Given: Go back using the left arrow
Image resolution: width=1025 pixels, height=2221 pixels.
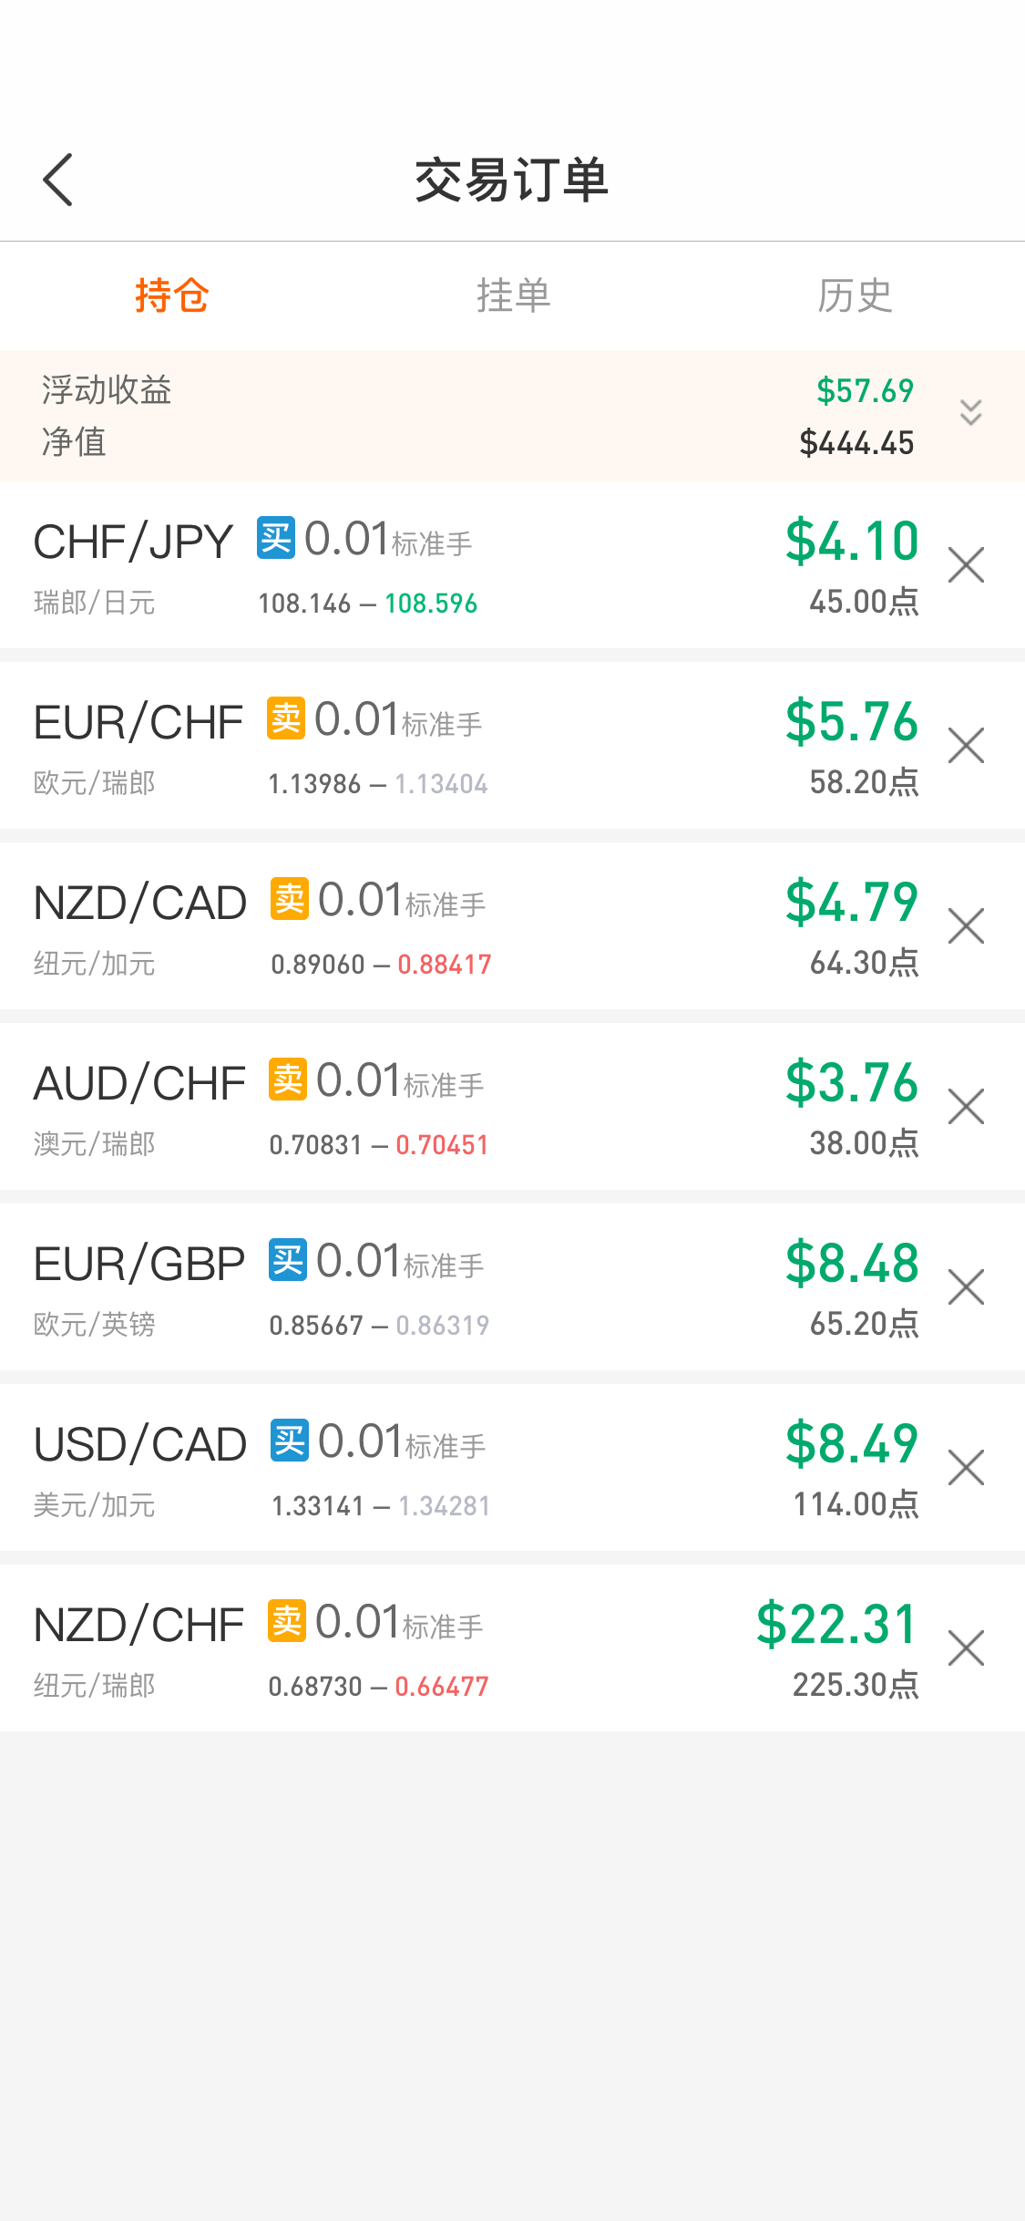Looking at the screenshot, I should pyautogui.click(x=57, y=180).
